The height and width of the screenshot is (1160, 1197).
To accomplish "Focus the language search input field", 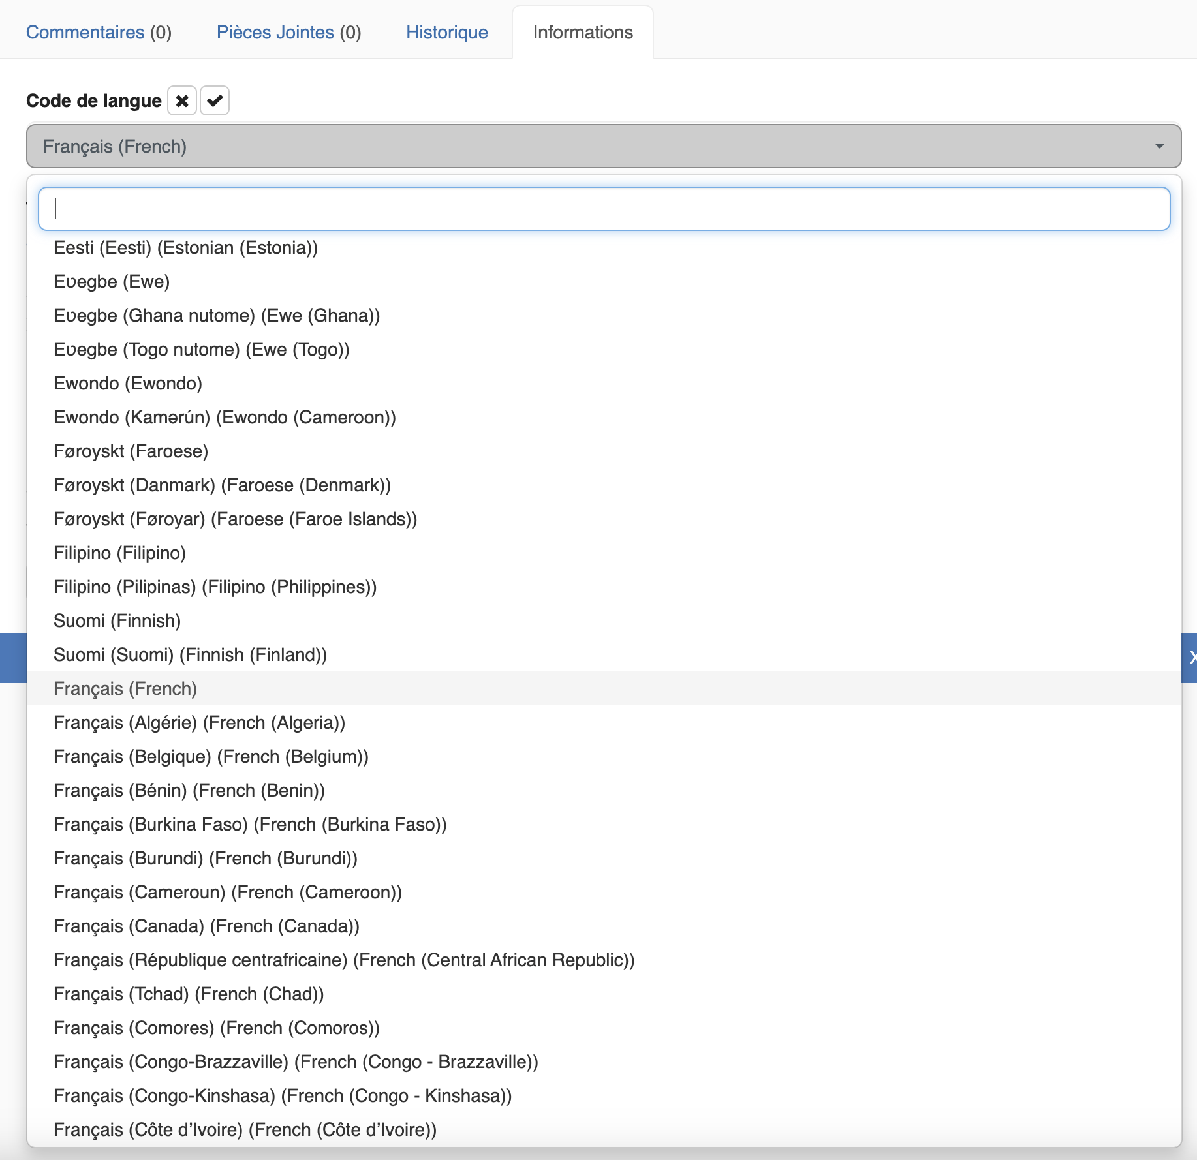I will [x=604, y=209].
